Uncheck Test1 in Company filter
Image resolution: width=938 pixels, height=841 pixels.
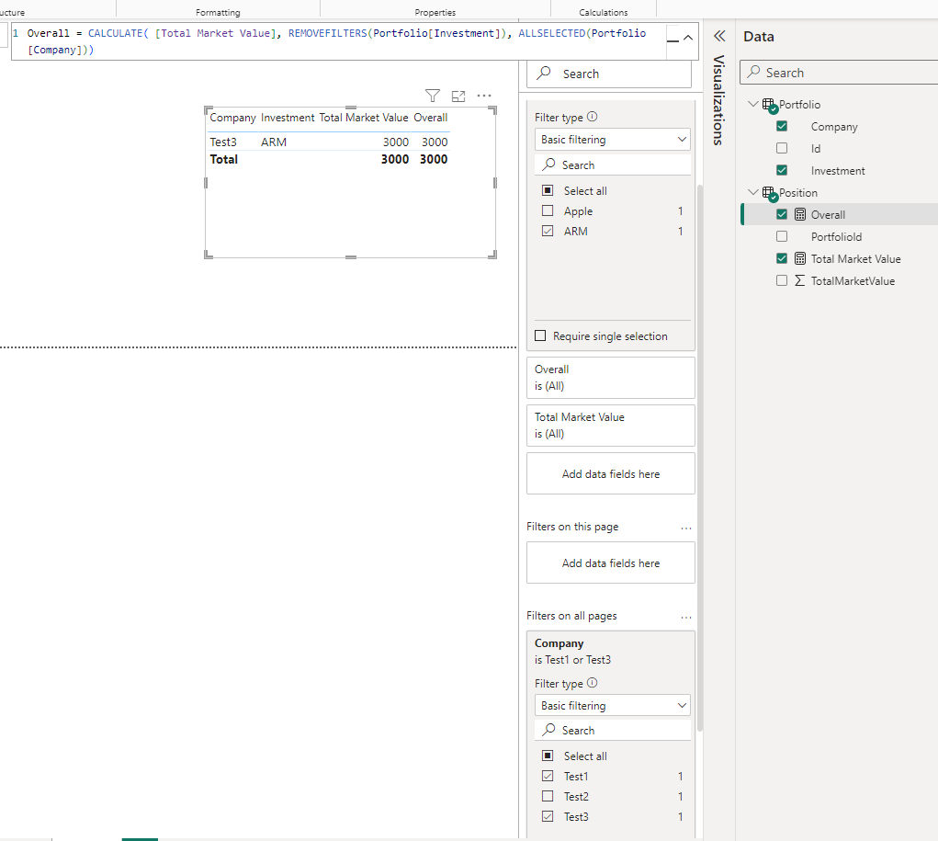point(548,777)
